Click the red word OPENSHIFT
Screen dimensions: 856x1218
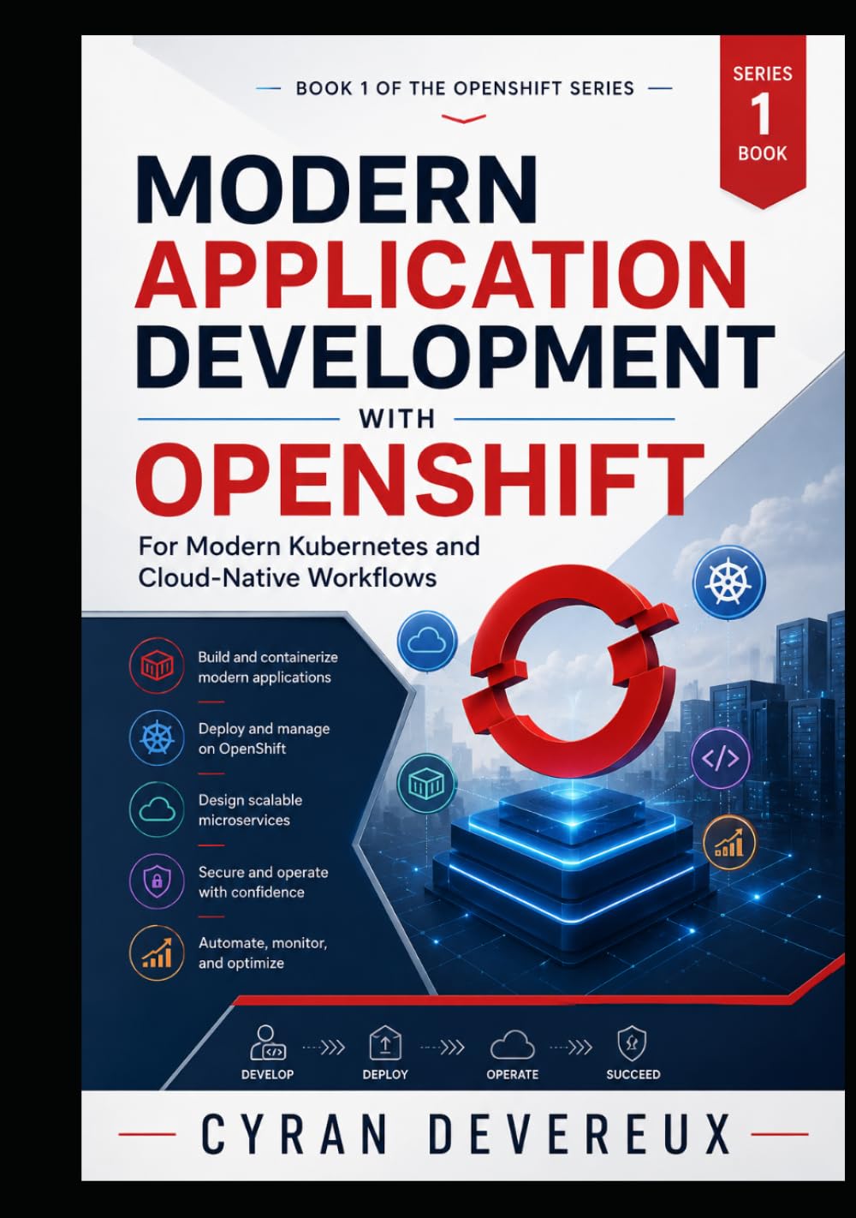(x=419, y=480)
